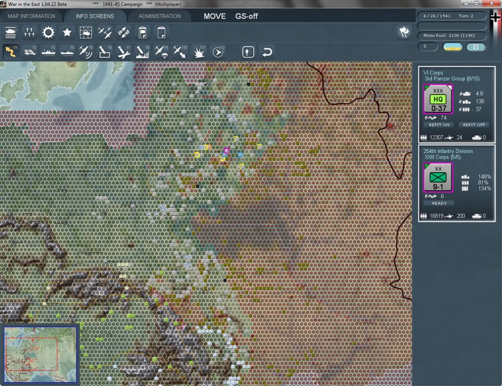Open the star victory screen icon
The image size is (502, 386).
pyautogui.click(x=67, y=32)
